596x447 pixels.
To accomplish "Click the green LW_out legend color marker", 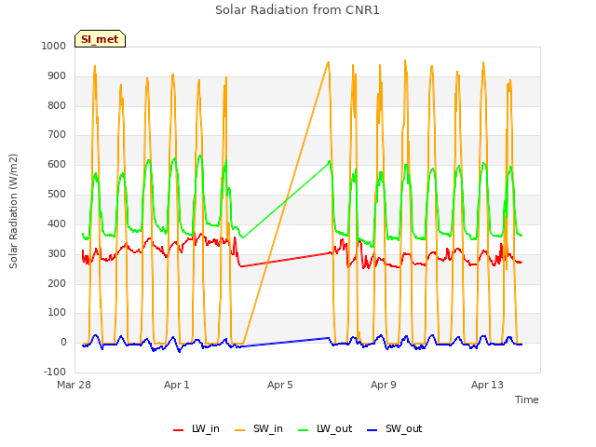I will pyautogui.click(x=304, y=430).
